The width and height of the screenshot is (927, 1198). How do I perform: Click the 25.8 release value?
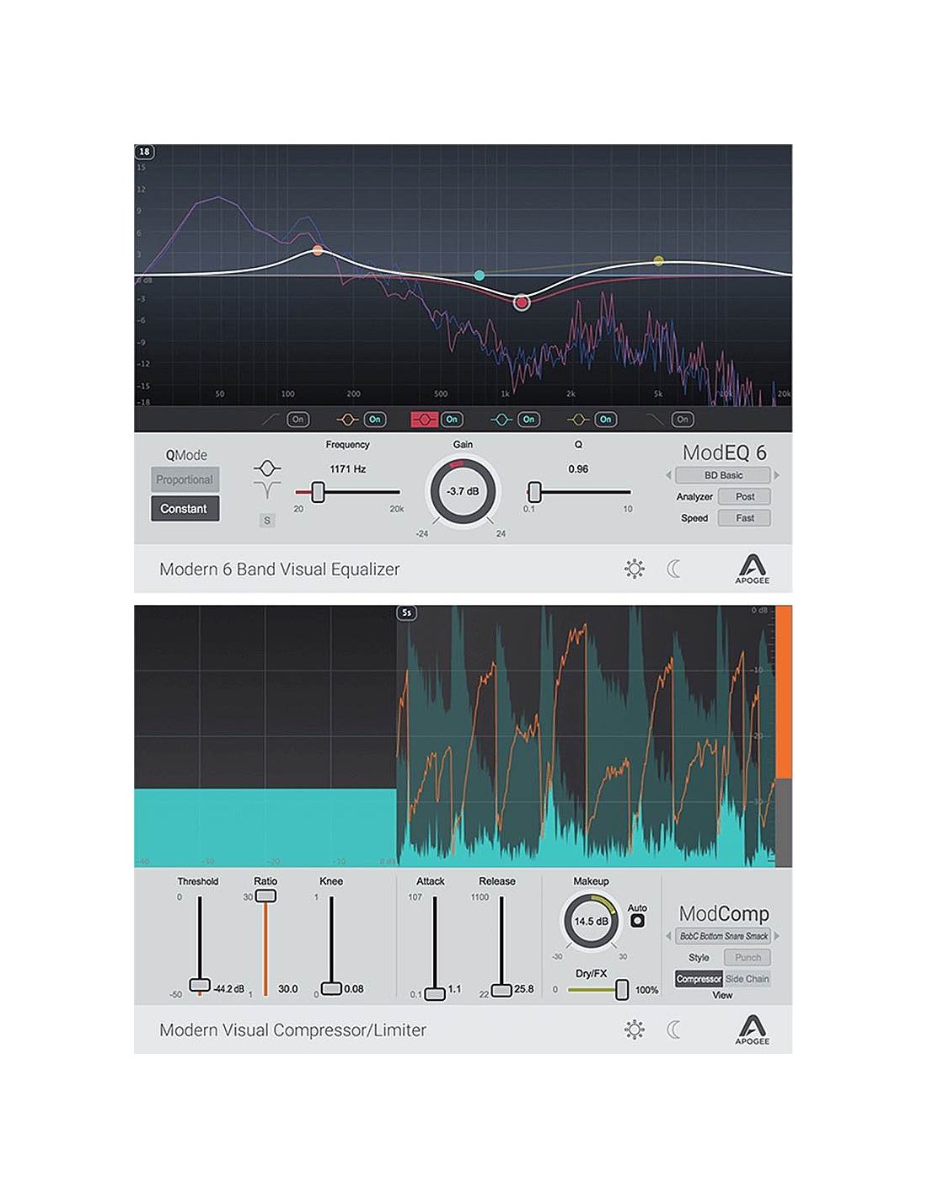(x=523, y=989)
